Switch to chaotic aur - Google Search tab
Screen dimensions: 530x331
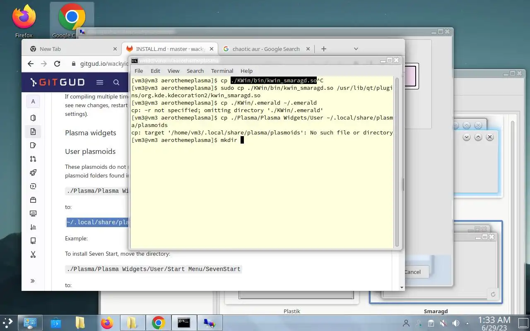266,49
